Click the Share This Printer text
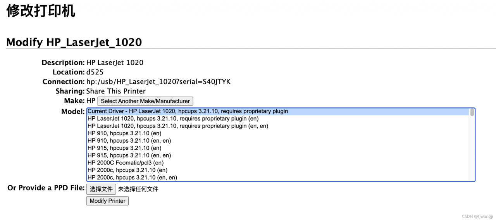496x221 pixels. [x=116, y=92]
